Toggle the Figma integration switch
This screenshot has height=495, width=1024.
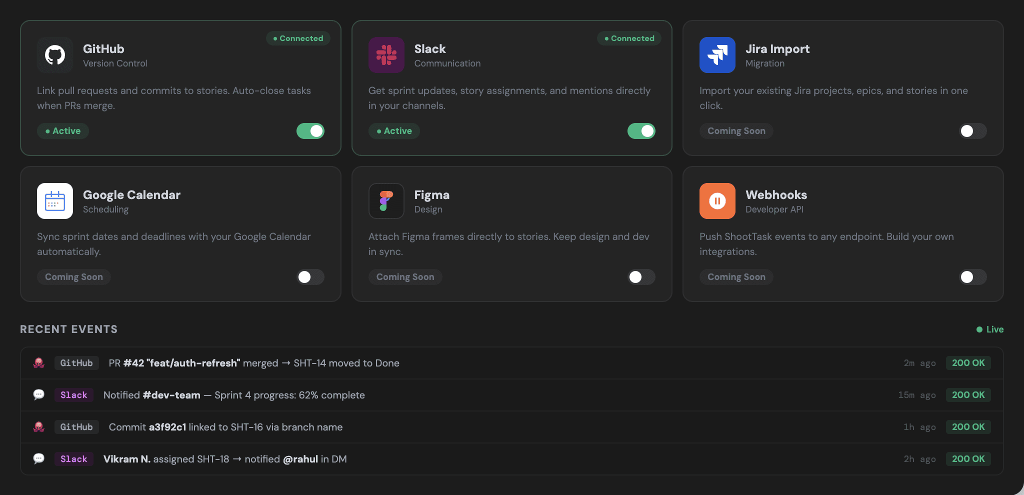point(641,277)
